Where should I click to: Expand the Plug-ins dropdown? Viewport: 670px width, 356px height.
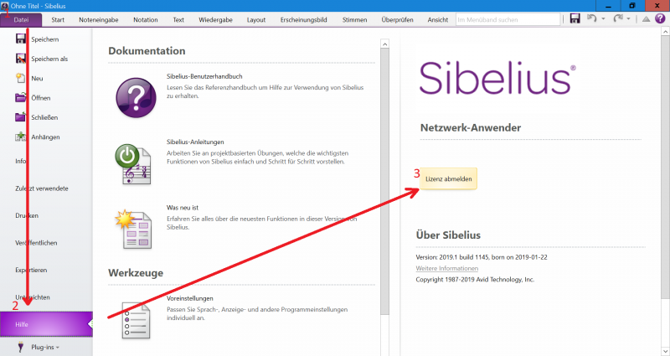click(57, 348)
